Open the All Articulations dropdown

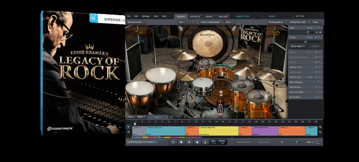click(277, 22)
